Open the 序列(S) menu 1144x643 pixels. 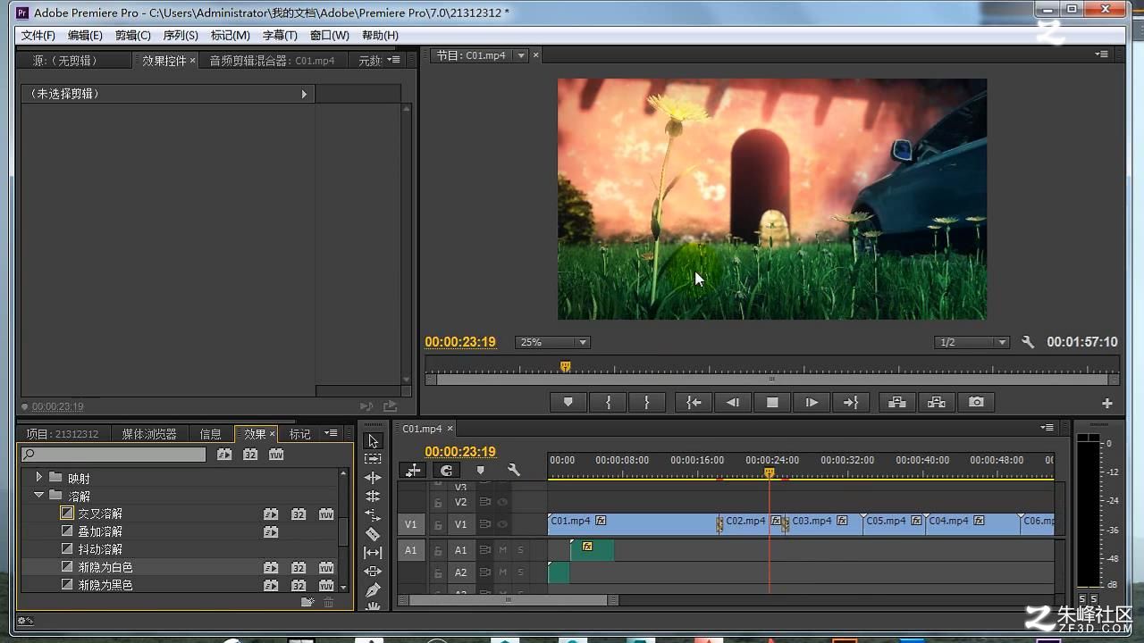tap(181, 35)
